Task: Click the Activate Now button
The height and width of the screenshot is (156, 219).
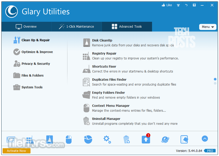Action: (x=16, y=151)
